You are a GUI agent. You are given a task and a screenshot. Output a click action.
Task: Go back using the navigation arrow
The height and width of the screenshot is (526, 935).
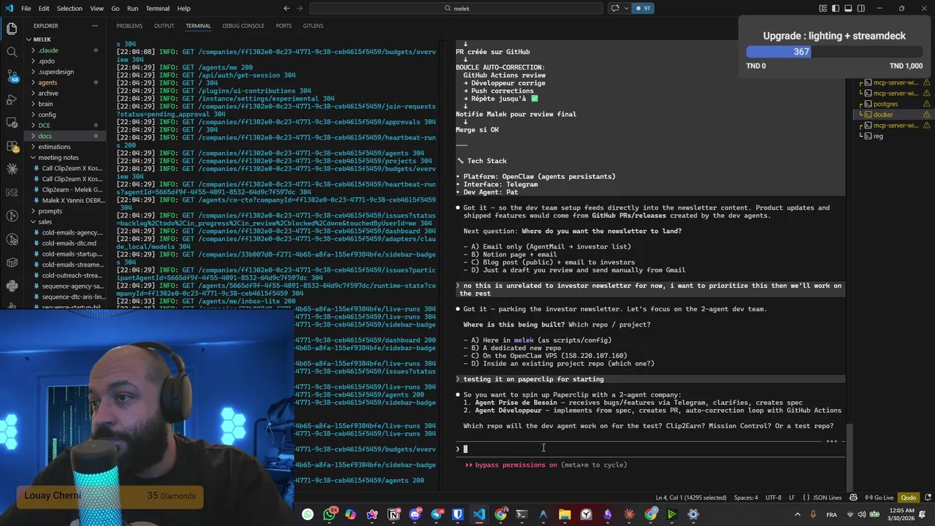click(x=286, y=8)
